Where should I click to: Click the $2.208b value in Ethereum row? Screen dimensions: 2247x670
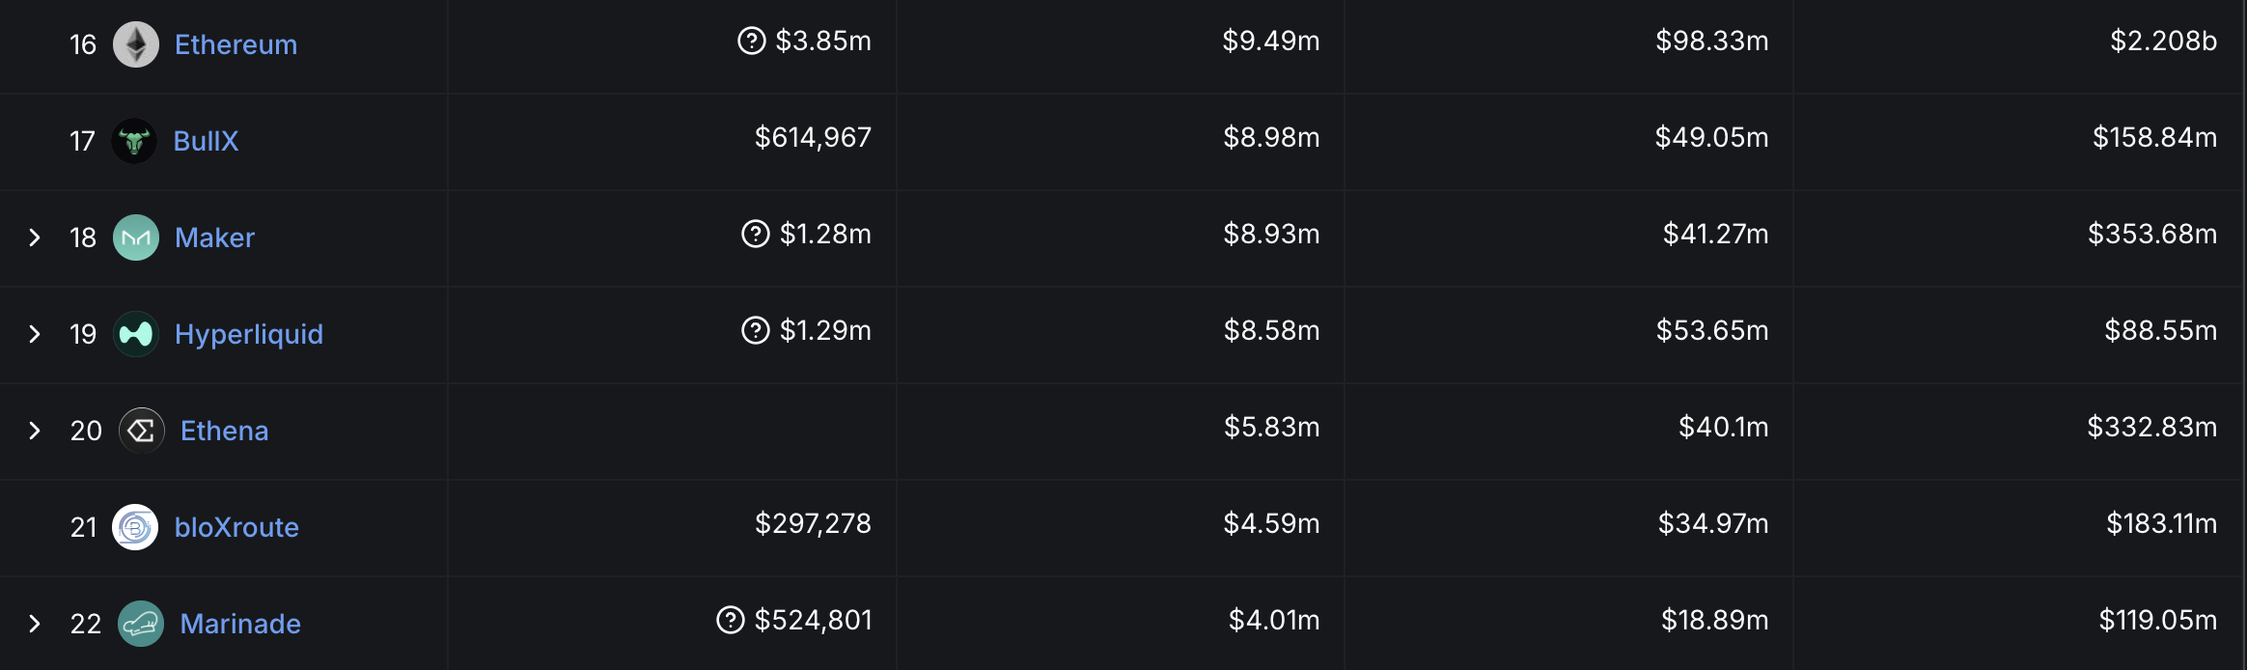coord(2163,41)
